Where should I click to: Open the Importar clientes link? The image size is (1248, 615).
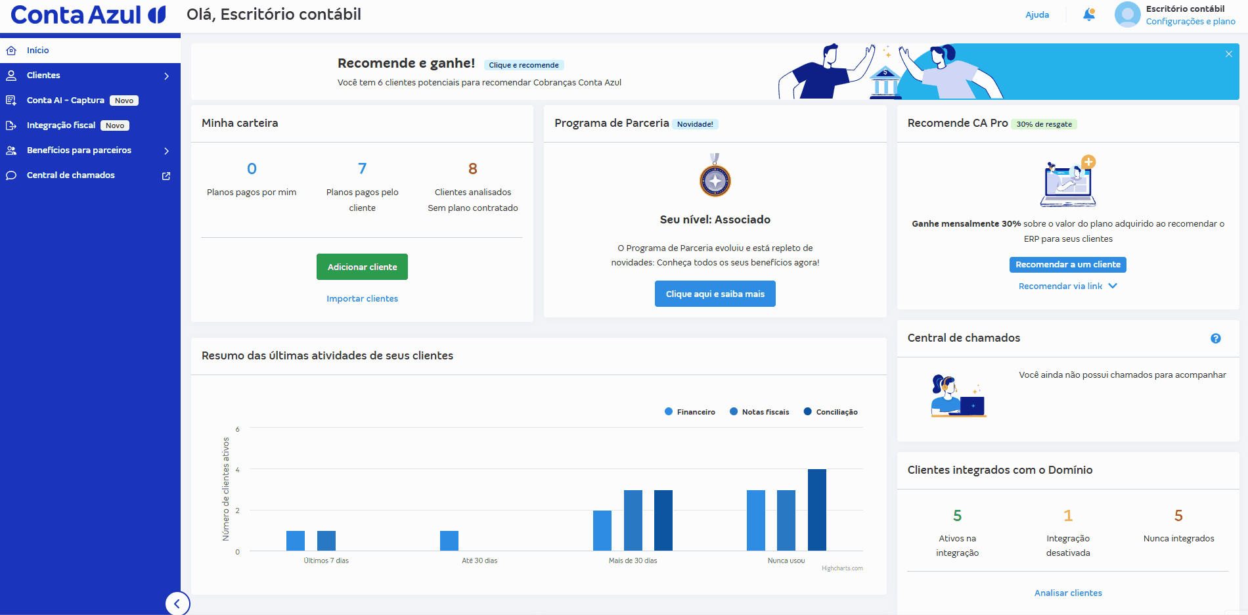(362, 298)
